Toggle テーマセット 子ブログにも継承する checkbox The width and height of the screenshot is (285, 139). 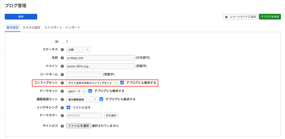90,91
